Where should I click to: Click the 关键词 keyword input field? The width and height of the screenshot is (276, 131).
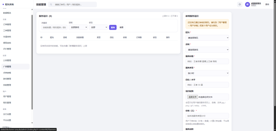[54, 27]
